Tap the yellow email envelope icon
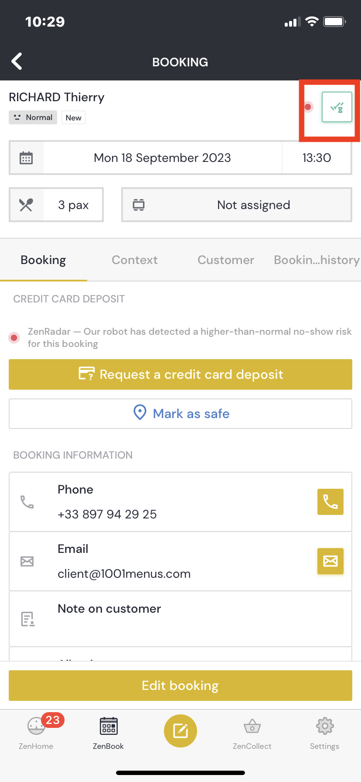361x782 pixels. 330,561
